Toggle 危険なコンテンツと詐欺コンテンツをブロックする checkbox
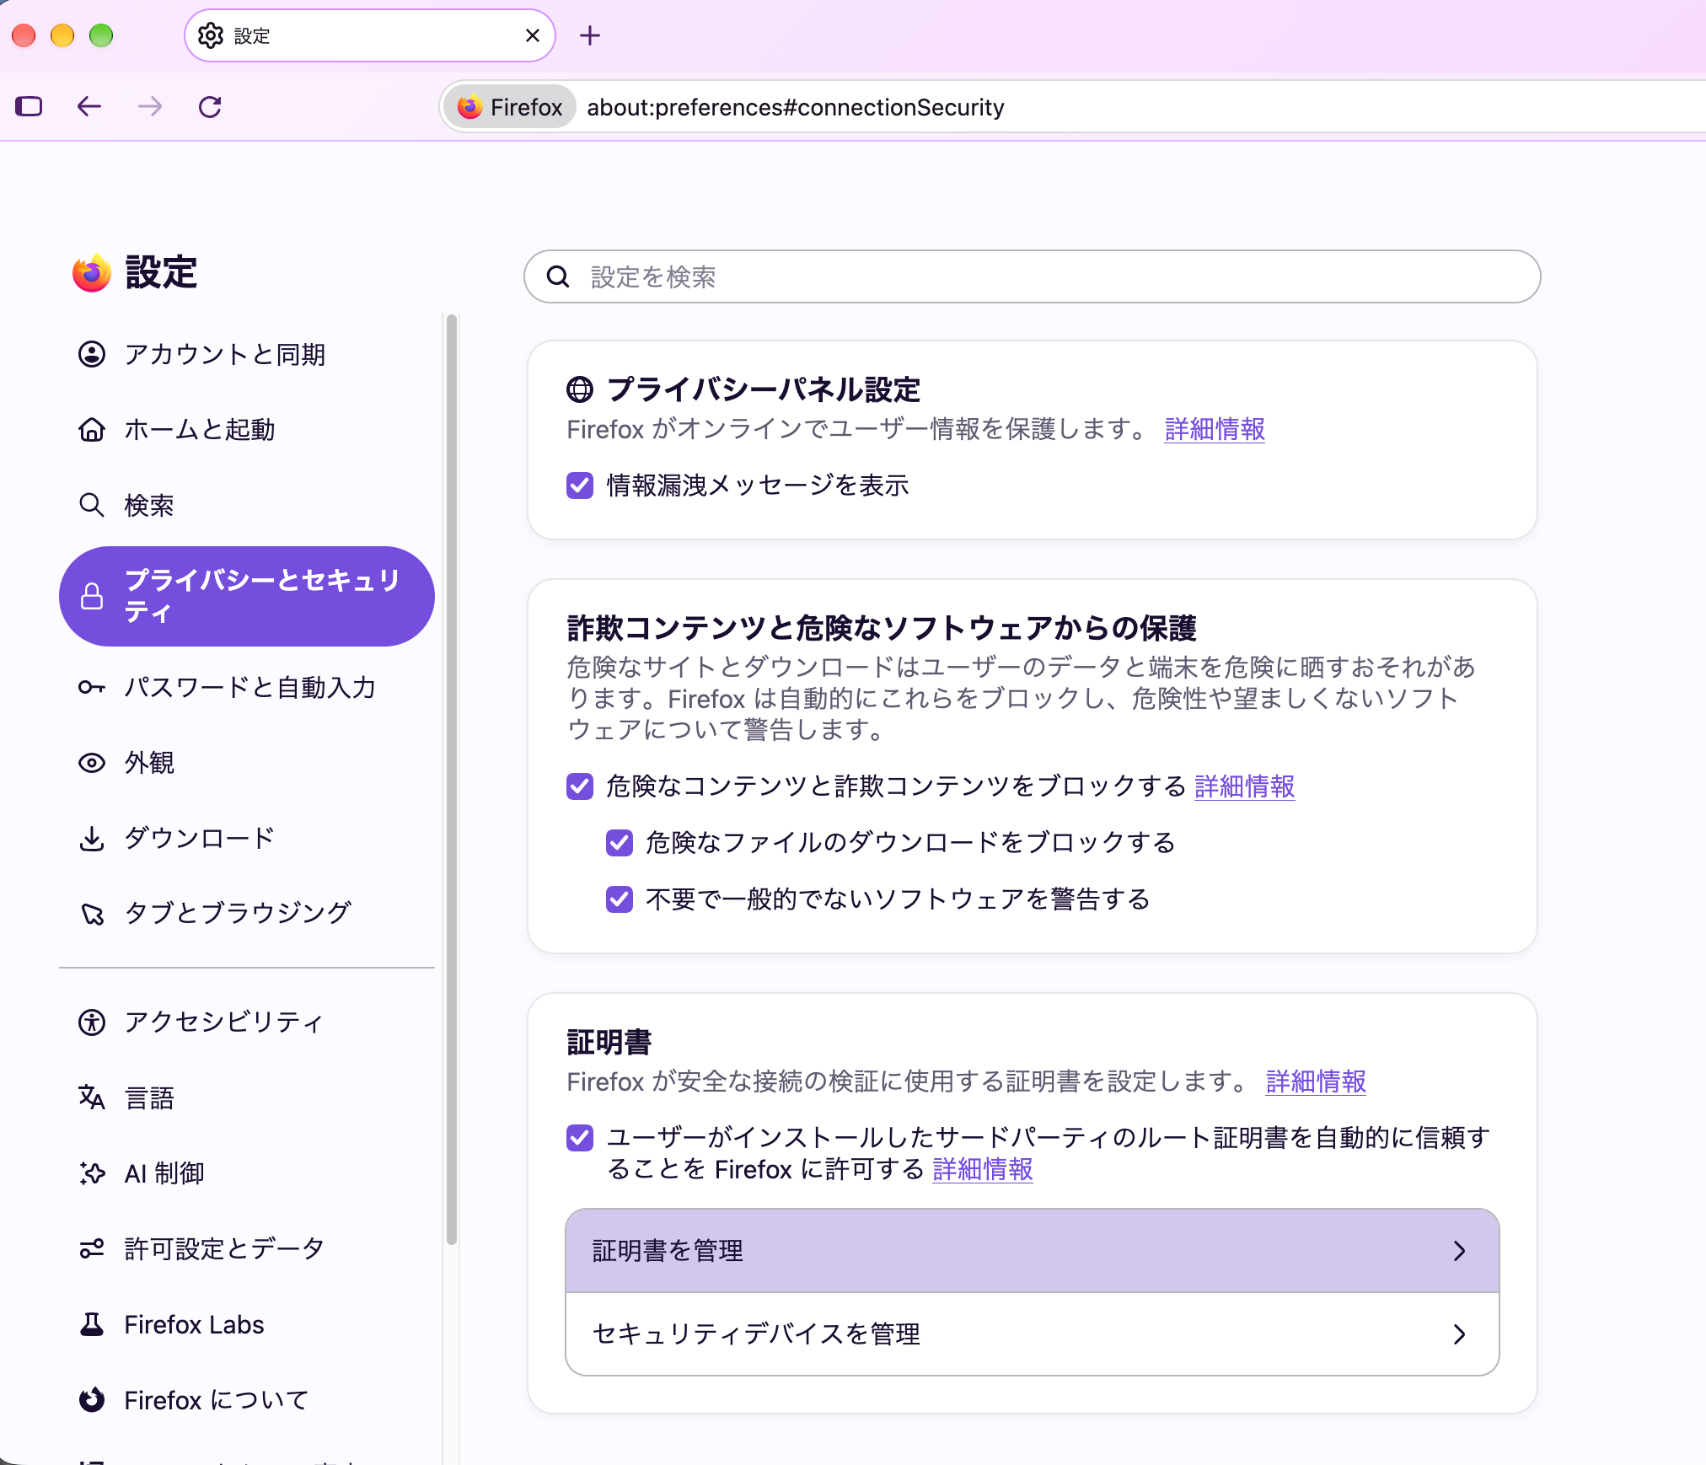The image size is (1706, 1465). coord(580,786)
